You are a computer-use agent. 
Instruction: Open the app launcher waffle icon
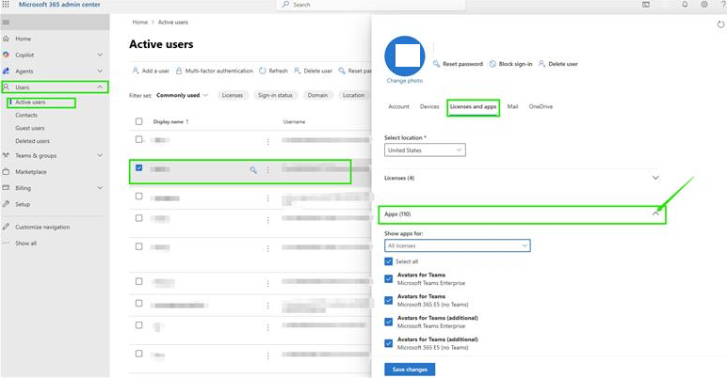point(6,4)
